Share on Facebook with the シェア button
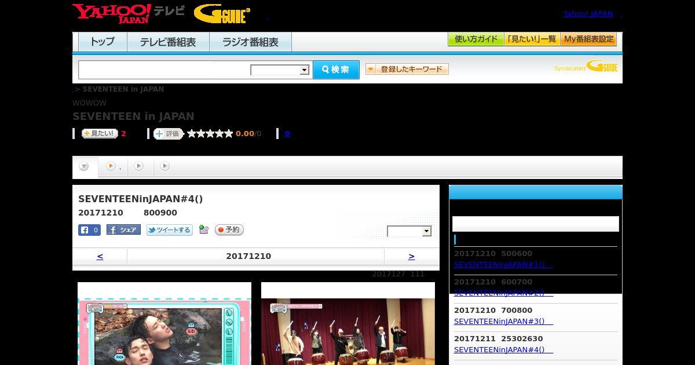 pyautogui.click(x=123, y=230)
